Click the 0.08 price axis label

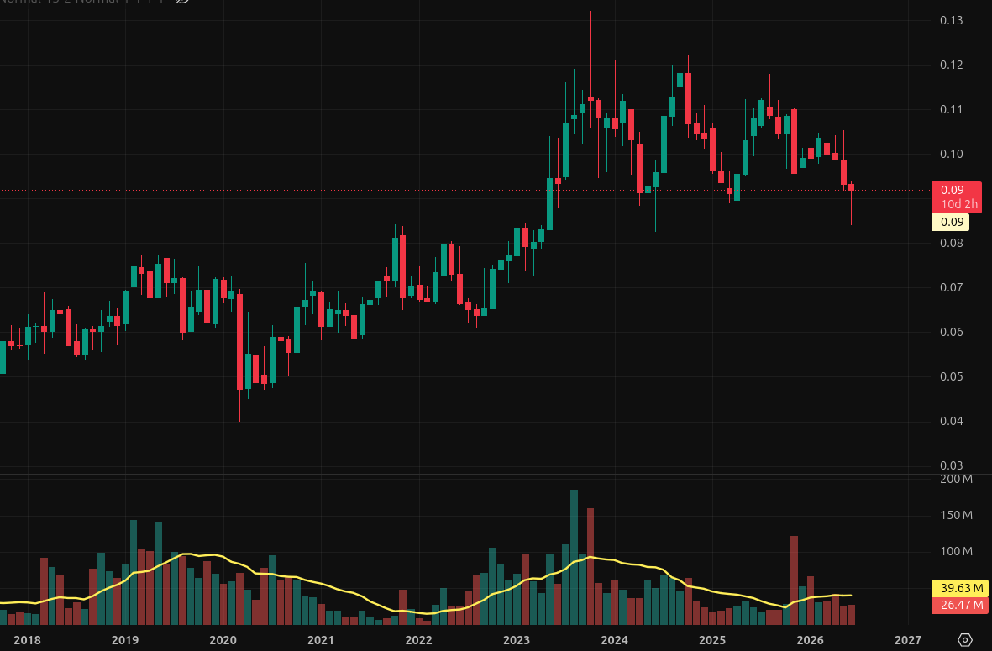pyautogui.click(x=952, y=243)
